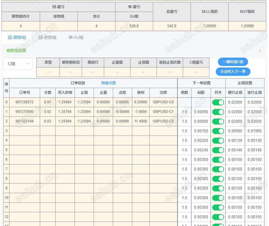Click order number 907258572
The width and height of the screenshot is (269, 226).
coord(25,102)
